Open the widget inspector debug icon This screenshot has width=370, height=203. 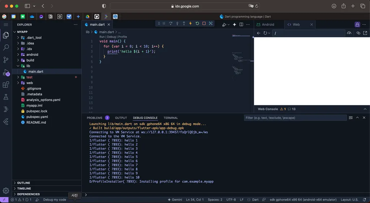pos(211,23)
